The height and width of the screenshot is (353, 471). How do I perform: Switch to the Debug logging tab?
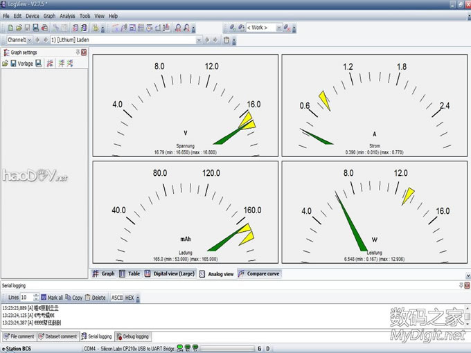click(x=133, y=336)
